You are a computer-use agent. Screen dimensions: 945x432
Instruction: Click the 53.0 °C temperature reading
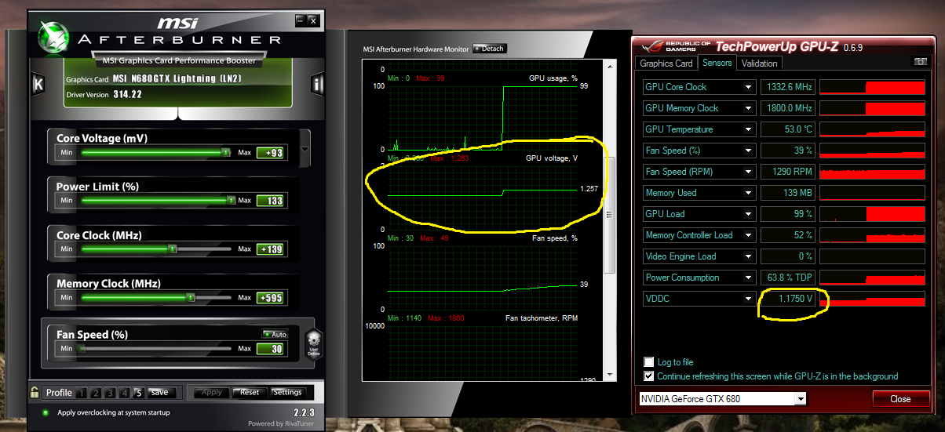pyautogui.click(x=788, y=129)
